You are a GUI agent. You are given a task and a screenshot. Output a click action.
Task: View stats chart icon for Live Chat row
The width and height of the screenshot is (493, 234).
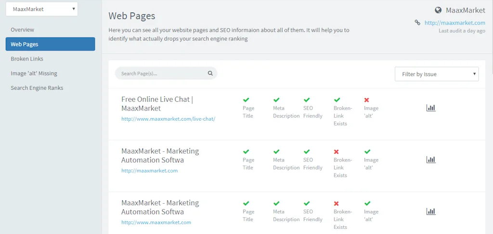pyautogui.click(x=431, y=108)
